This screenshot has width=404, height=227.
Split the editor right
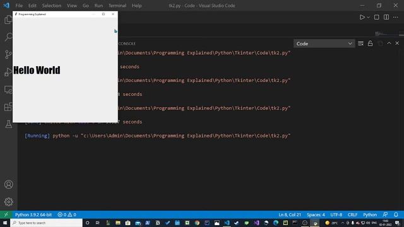click(386, 17)
